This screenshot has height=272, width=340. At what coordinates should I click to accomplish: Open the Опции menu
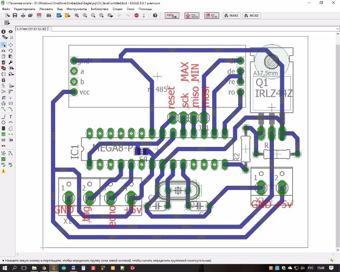pyautogui.click(x=117, y=9)
